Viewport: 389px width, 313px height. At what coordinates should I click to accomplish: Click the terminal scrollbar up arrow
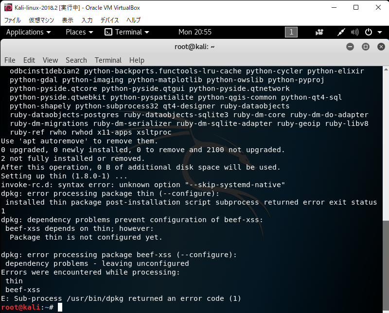(x=386, y=69)
